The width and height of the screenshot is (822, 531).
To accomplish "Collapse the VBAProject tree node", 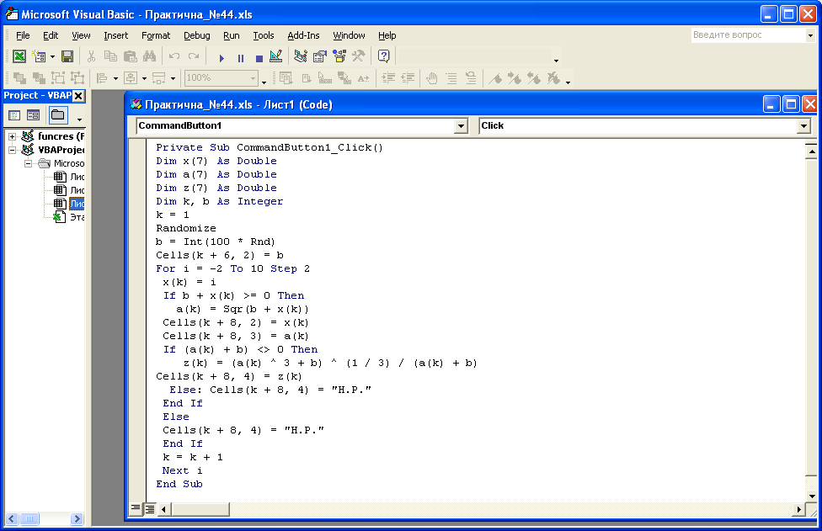I will coord(12,150).
